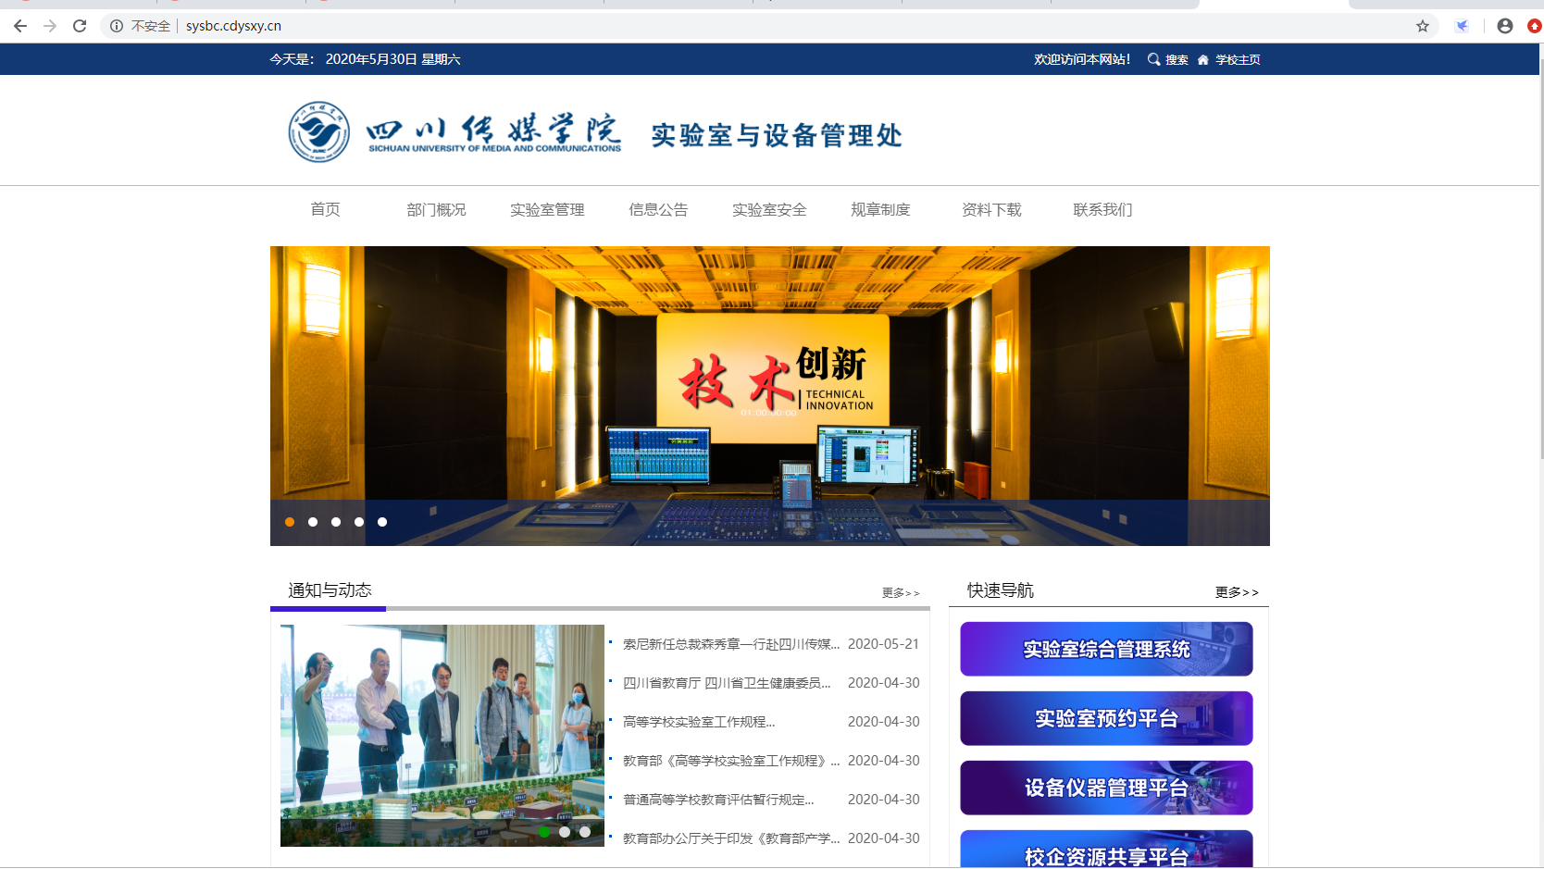Reload the page with refresh icon

(x=80, y=26)
